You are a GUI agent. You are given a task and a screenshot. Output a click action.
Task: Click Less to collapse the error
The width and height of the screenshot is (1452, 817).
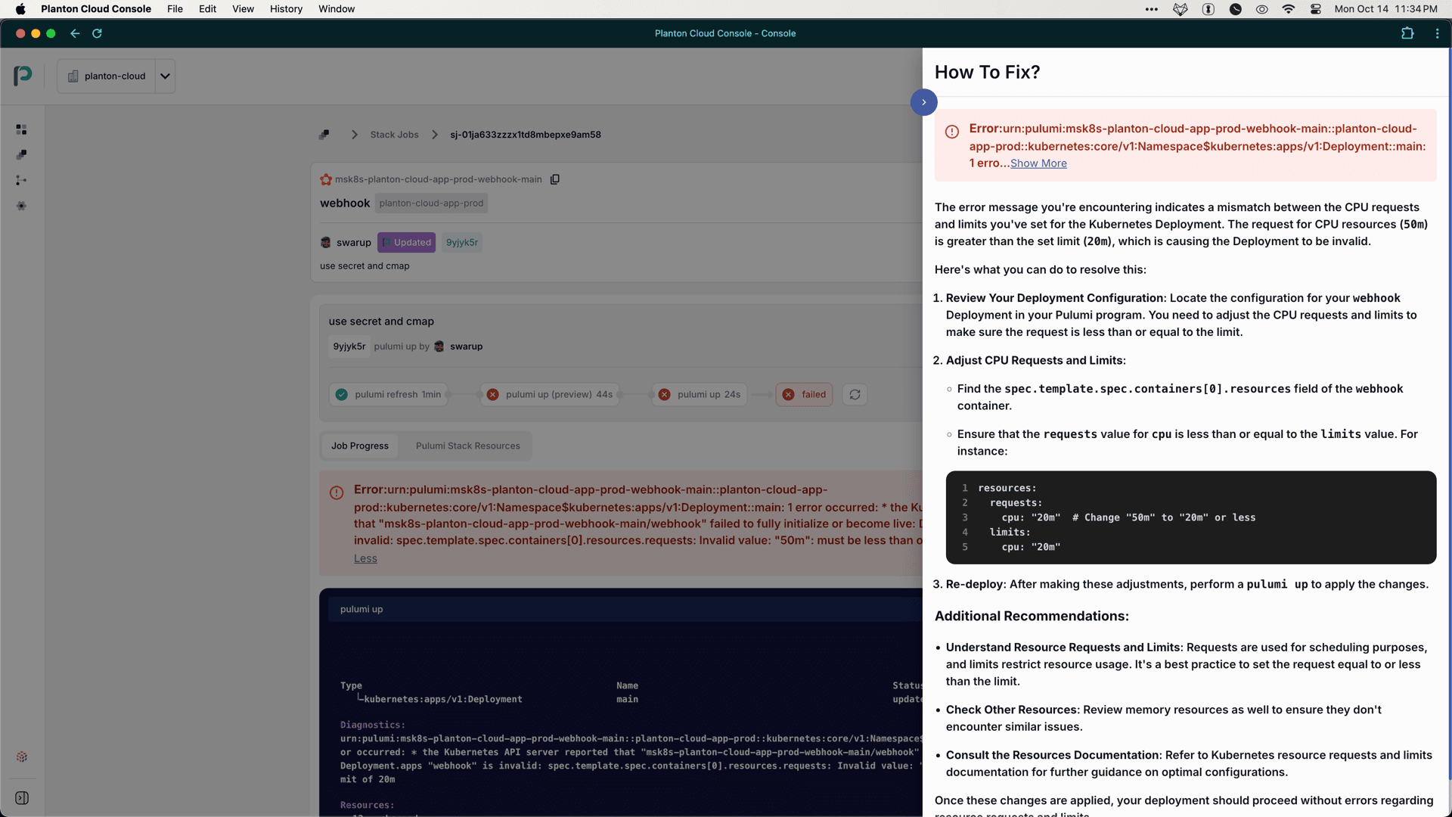pyautogui.click(x=365, y=559)
